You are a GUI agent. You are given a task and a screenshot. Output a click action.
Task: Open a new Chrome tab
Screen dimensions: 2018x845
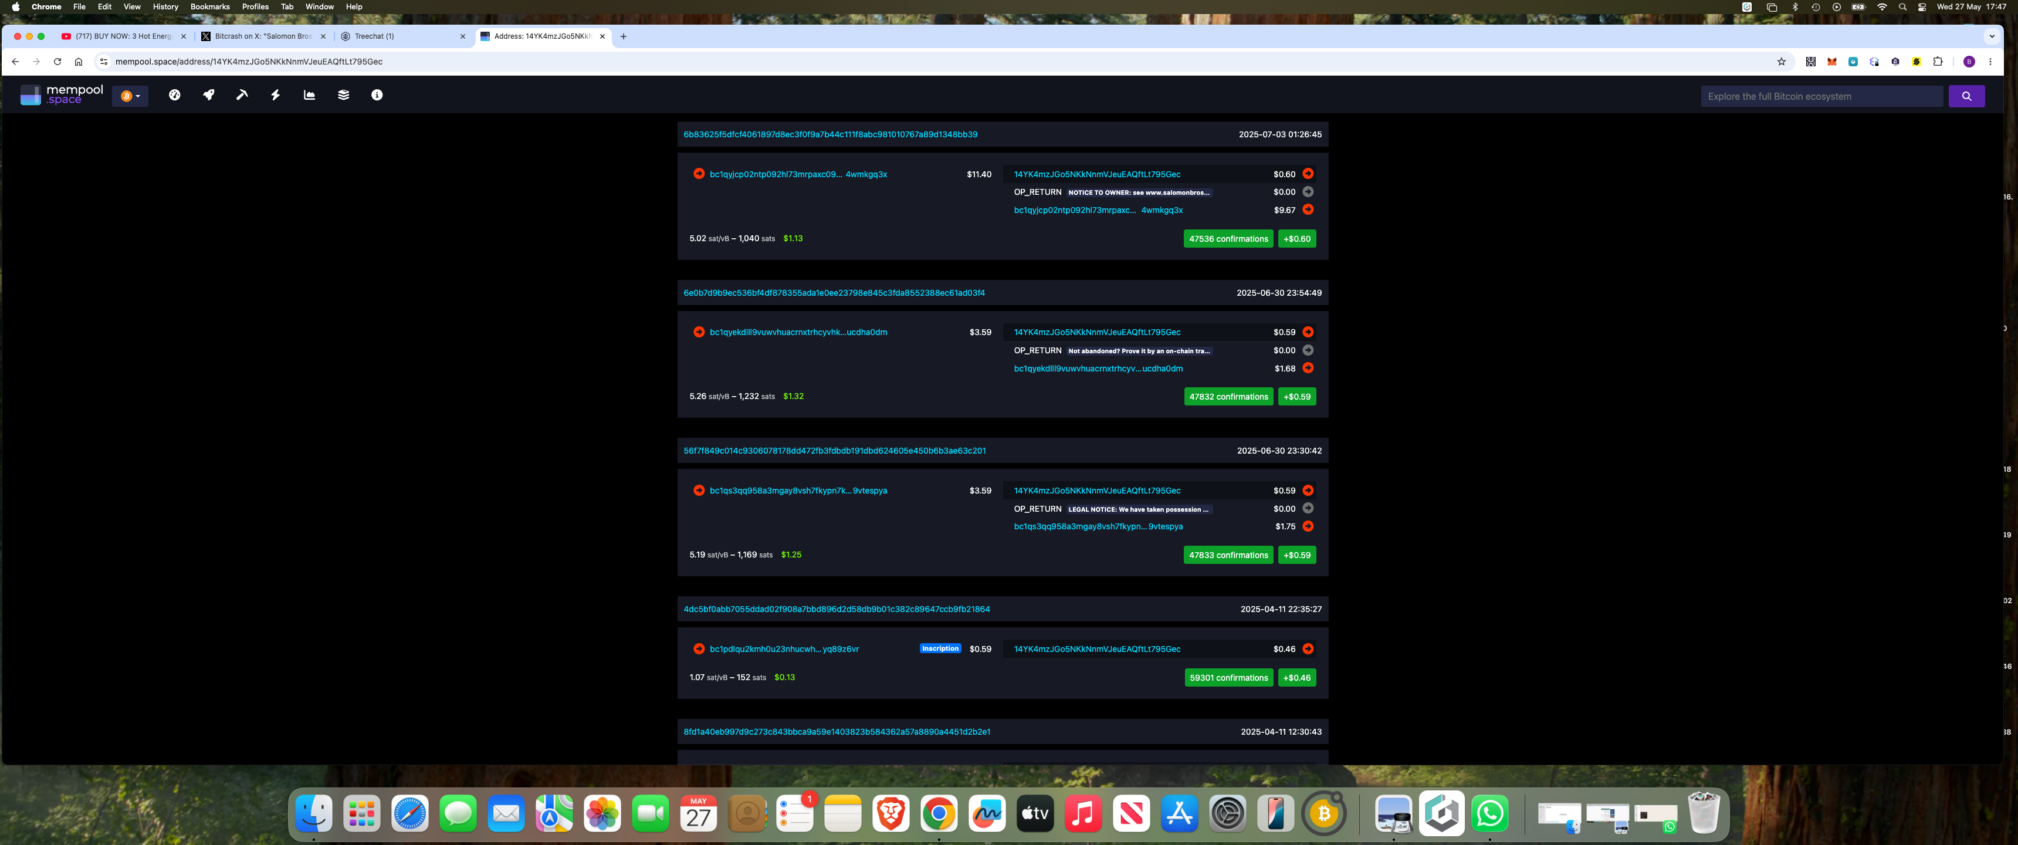coord(624,36)
